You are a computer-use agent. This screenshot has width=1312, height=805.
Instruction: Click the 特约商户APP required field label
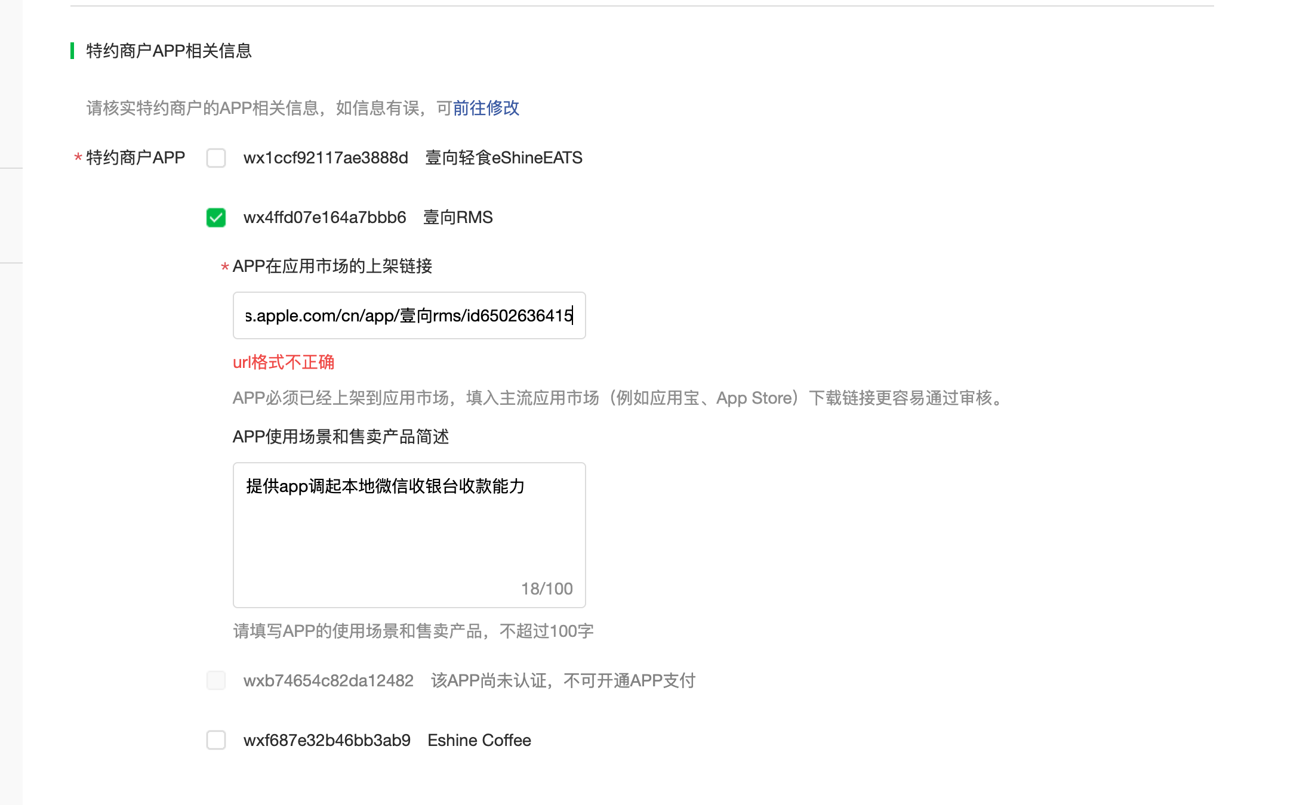tap(135, 157)
